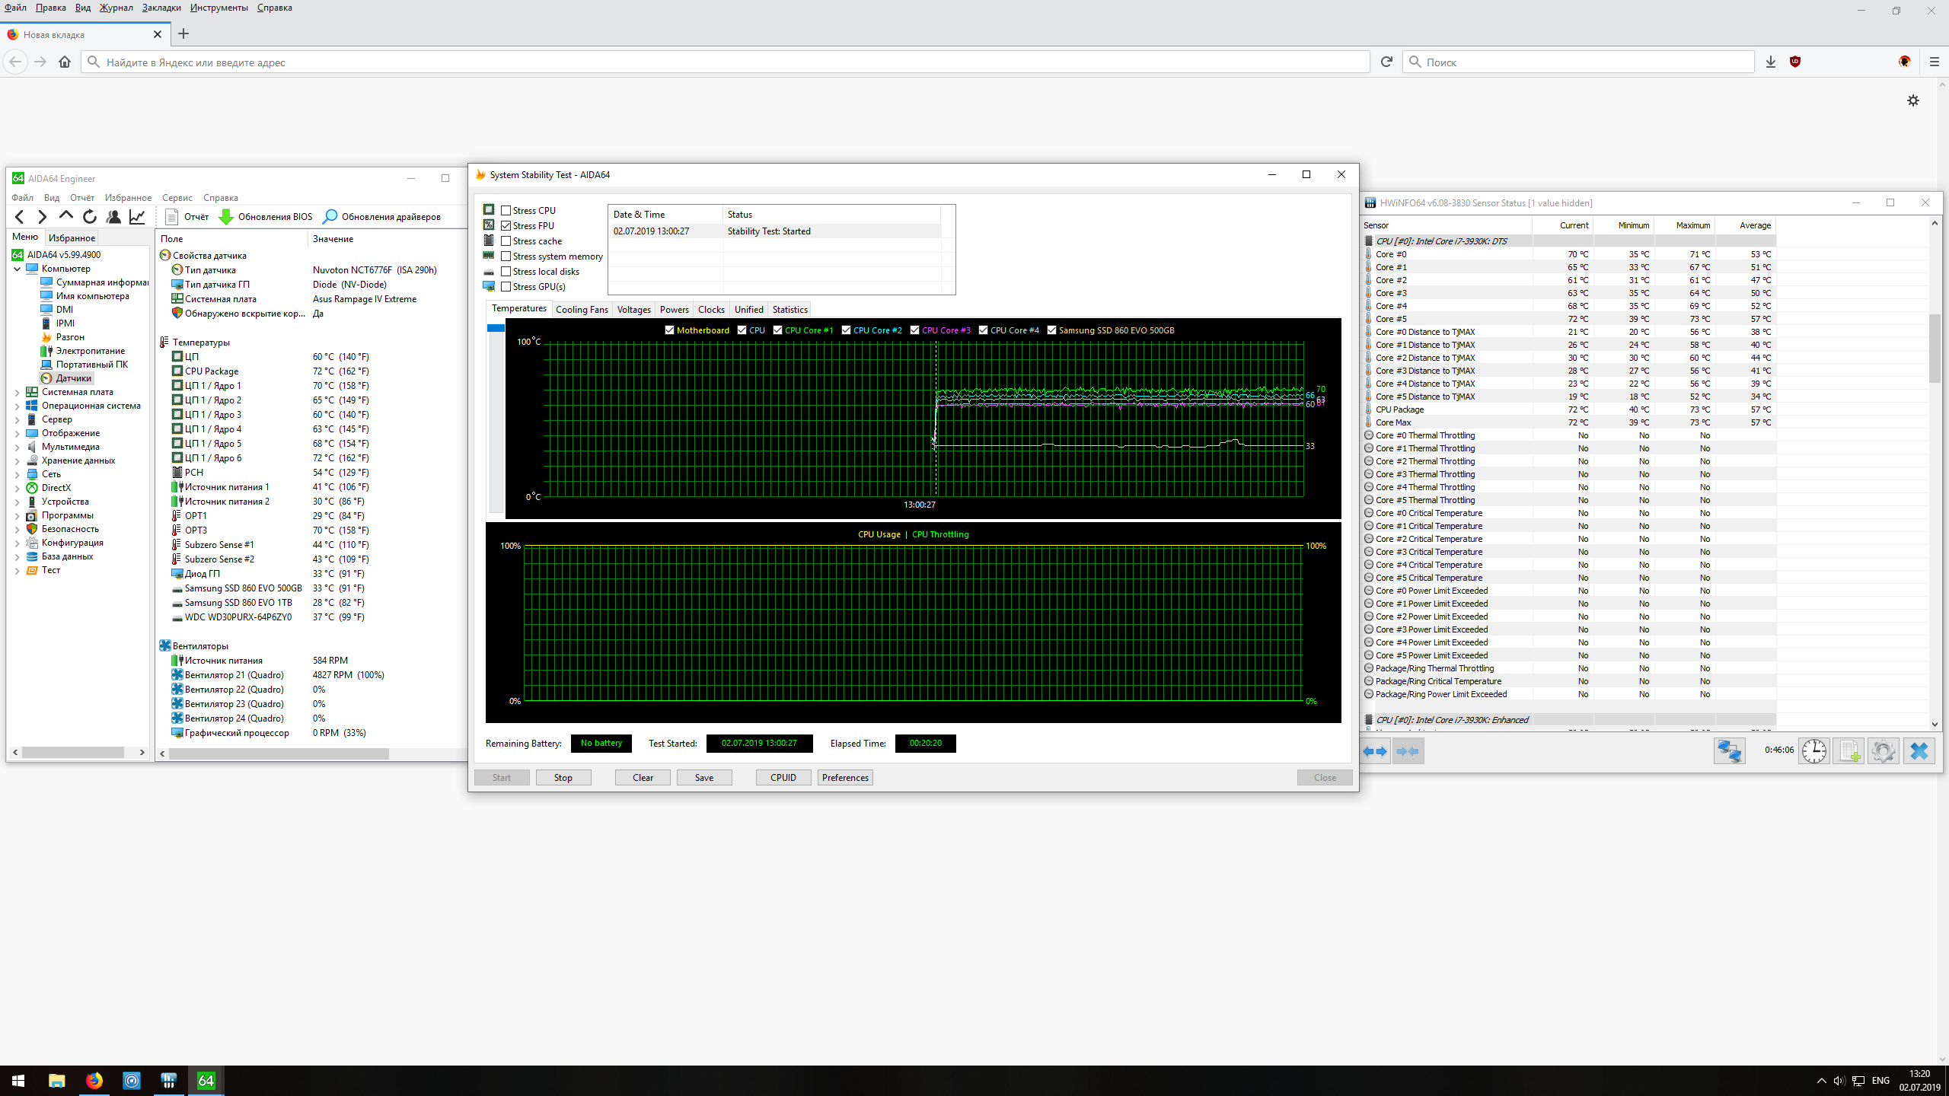Uncheck the Stress FPU checkbox
The image size is (1949, 1096).
tap(506, 226)
